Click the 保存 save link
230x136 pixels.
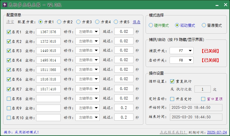(137, 22)
